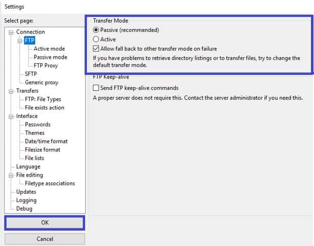314x246 pixels.
Task: Select the Interface page in tree
Action: [x=27, y=116]
